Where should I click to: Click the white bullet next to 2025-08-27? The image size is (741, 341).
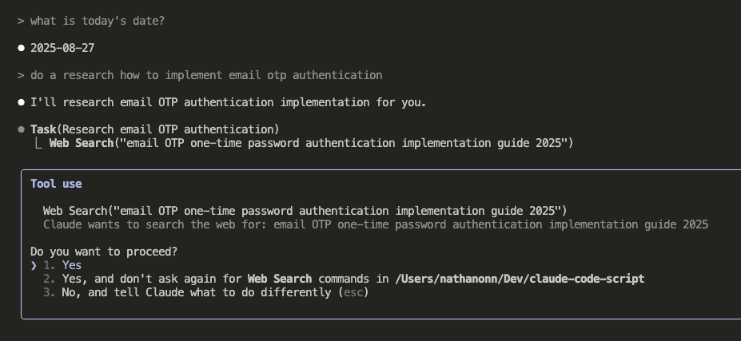click(21, 48)
